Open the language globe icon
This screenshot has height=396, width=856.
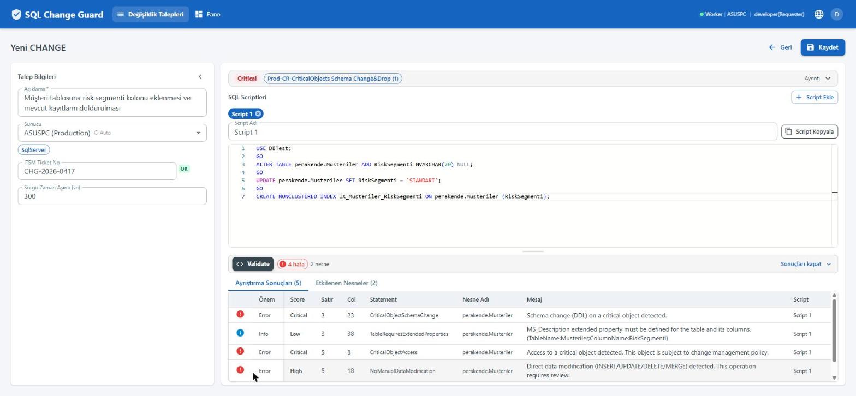pos(819,15)
